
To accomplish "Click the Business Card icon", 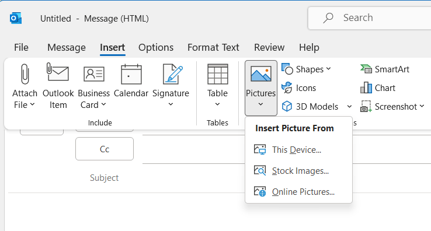I will pyautogui.click(x=93, y=74).
